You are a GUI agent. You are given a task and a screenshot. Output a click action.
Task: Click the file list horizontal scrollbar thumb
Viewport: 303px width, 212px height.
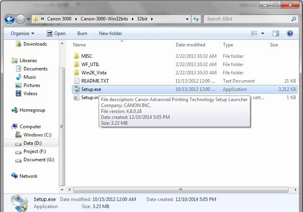point(181,190)
